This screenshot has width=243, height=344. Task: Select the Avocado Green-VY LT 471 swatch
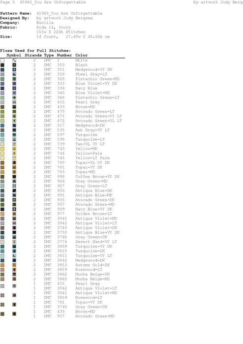(x=2, y=116)
